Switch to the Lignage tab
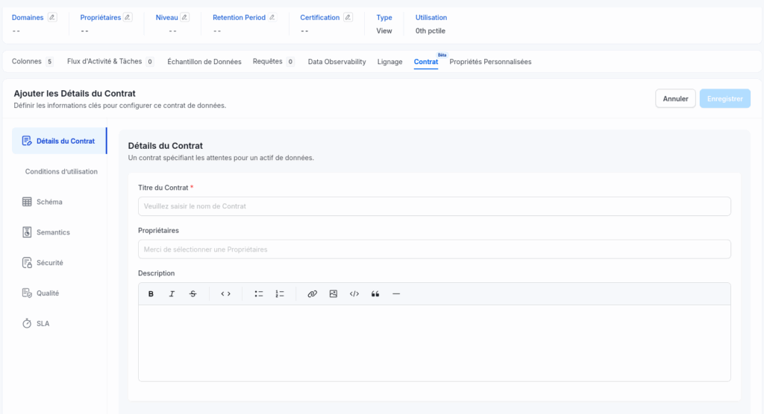Screen dimensions: 764x414 (389, 62)
